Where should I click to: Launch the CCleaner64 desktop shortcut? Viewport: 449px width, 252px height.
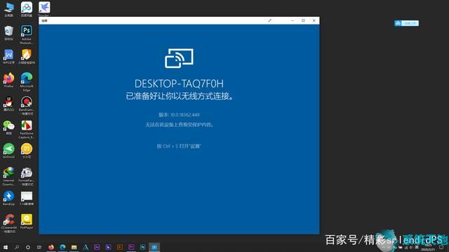9,223
